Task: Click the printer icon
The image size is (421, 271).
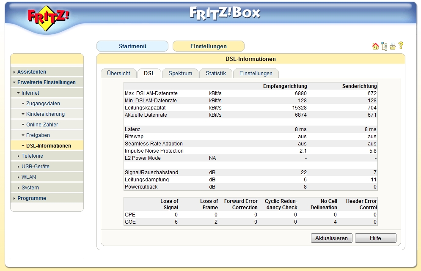Action: tap(393, 47)
